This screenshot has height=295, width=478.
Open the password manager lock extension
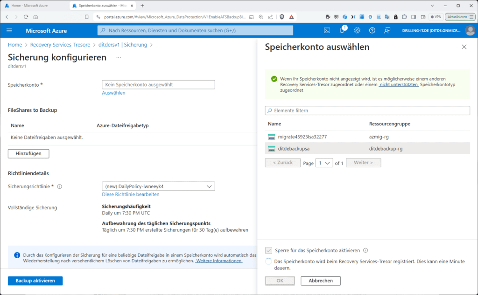click(x=396, y=17)
